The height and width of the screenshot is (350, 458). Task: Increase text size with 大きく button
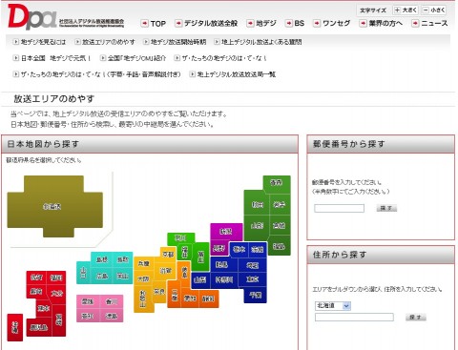coord(406,10)
